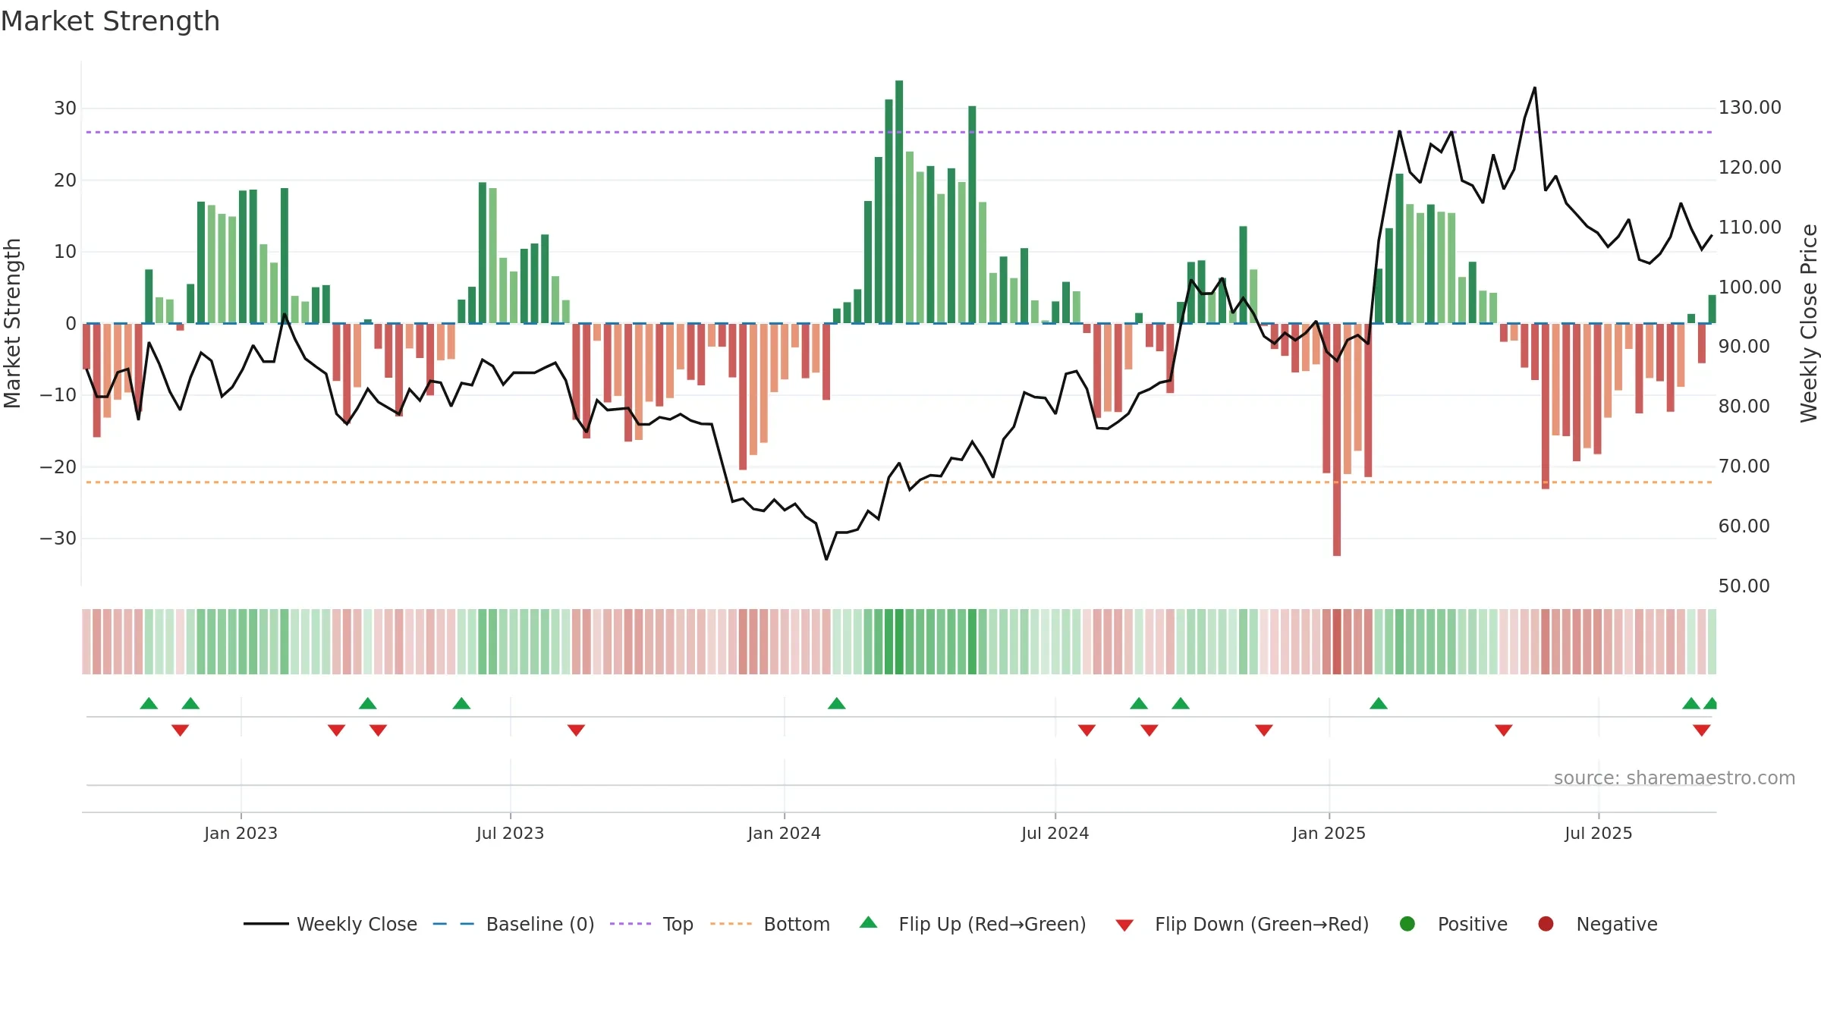Click the 50.00 price axis label
Image resolution: width=1821 pixels, height=1024 pixels.
(x=1744, y=586)
